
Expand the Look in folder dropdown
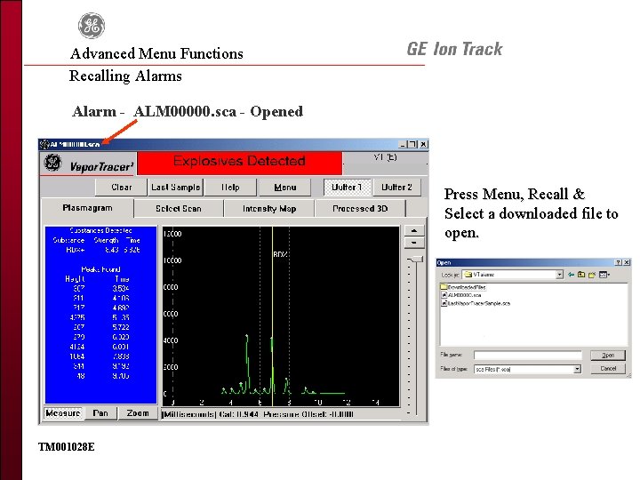pyautogui.click(x=560, y=275)
